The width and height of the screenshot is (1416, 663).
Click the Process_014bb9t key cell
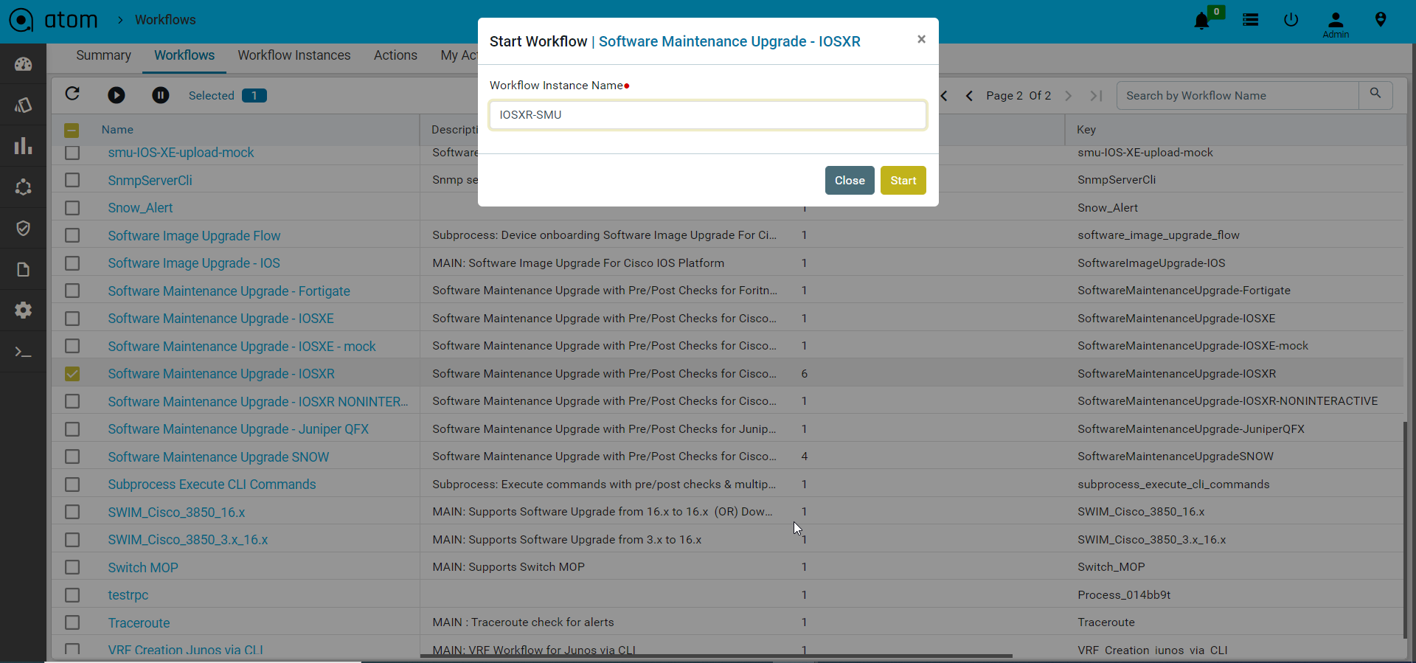(1124, 595)
